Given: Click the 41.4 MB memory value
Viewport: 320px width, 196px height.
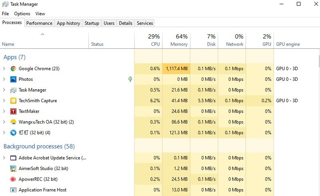Looking at the screenshot, I should pyautogui.click(x=179, y=101).
